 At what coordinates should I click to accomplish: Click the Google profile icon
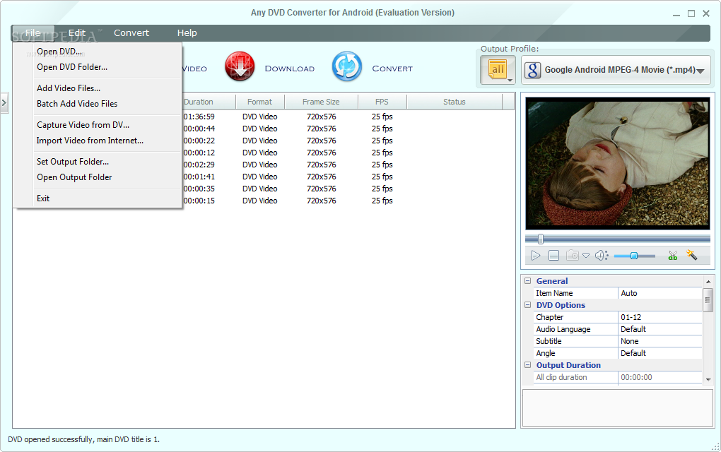532,70
